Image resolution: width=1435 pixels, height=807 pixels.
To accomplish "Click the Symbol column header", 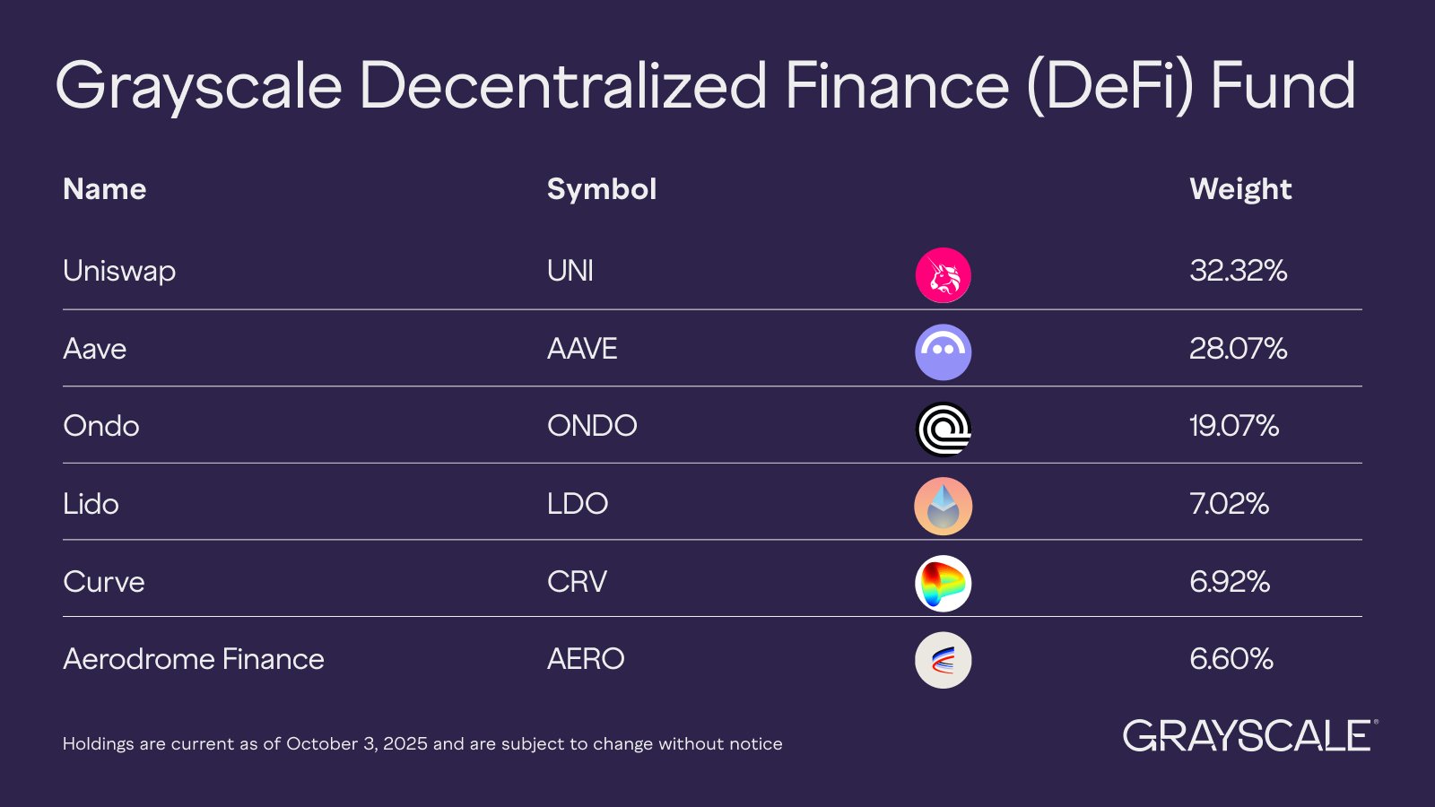I will (x=602, y=189).
